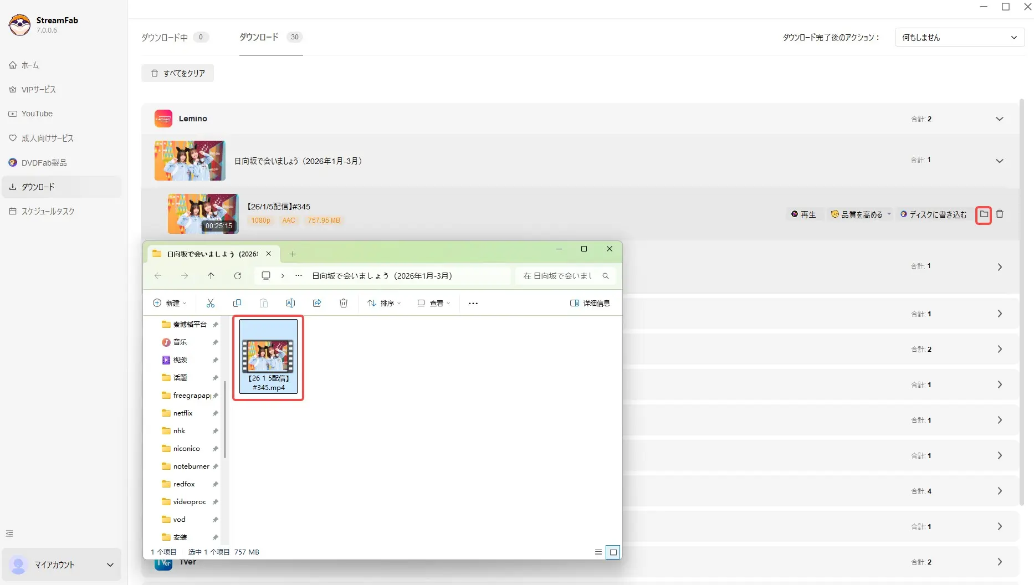Click Delete trash icon in Explorer toolbar
The image size is (1034, 585).
click(344, 303)
